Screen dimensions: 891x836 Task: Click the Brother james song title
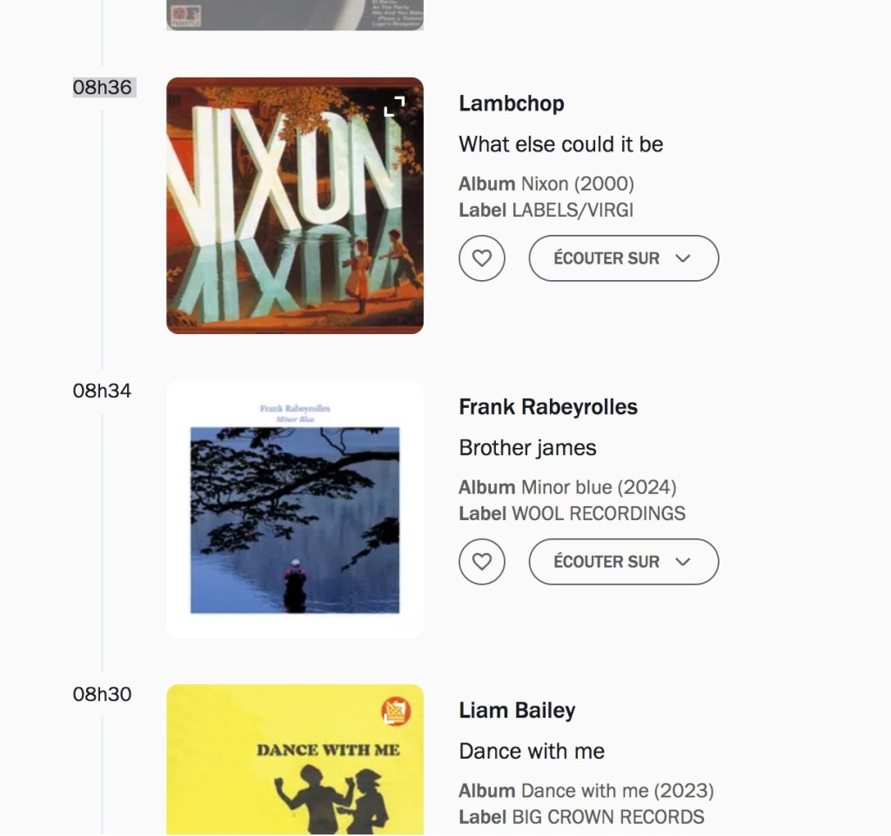pyautogui.click(x=527, y=448)
